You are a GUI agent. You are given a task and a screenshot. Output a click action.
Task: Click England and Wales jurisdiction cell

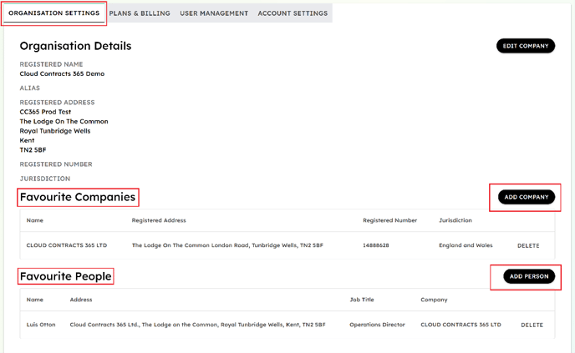pos(466,245)
